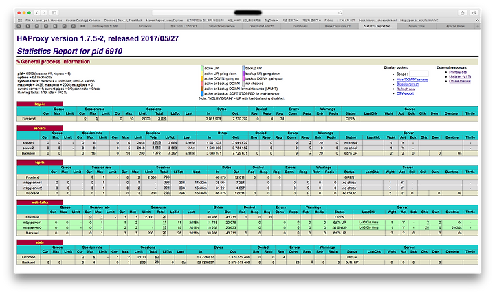Switch to the TISTORY tab

tap(184, 26)
